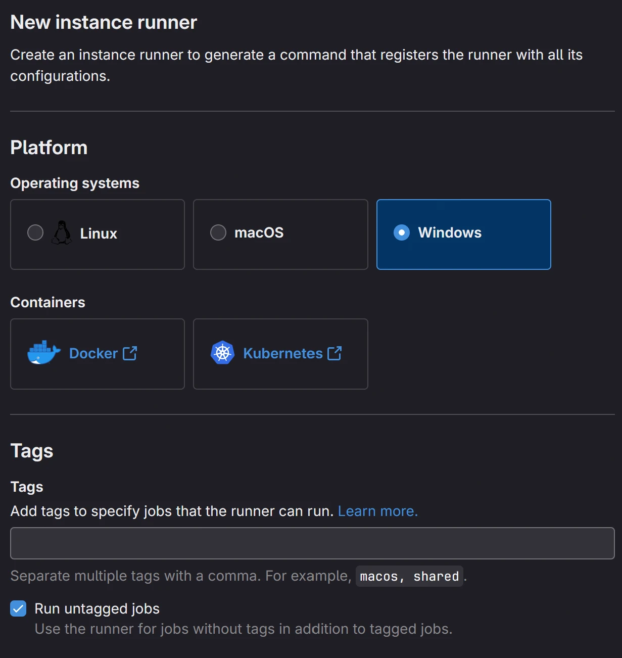Open the Kubernetes link text
Screen dimensions: 622x658
pos(283,353)
